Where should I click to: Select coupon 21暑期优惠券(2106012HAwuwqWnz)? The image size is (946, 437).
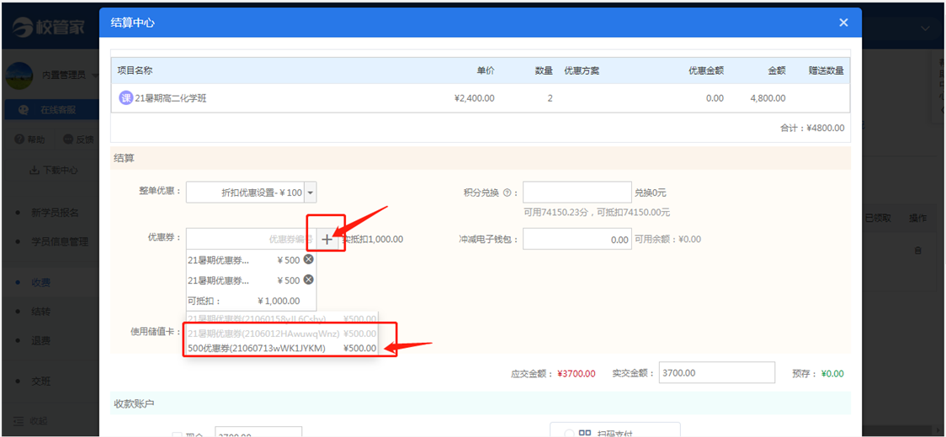282,334
